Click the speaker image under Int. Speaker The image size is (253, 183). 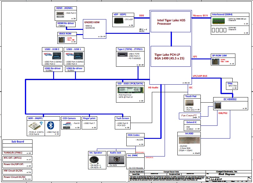point(94,160)
